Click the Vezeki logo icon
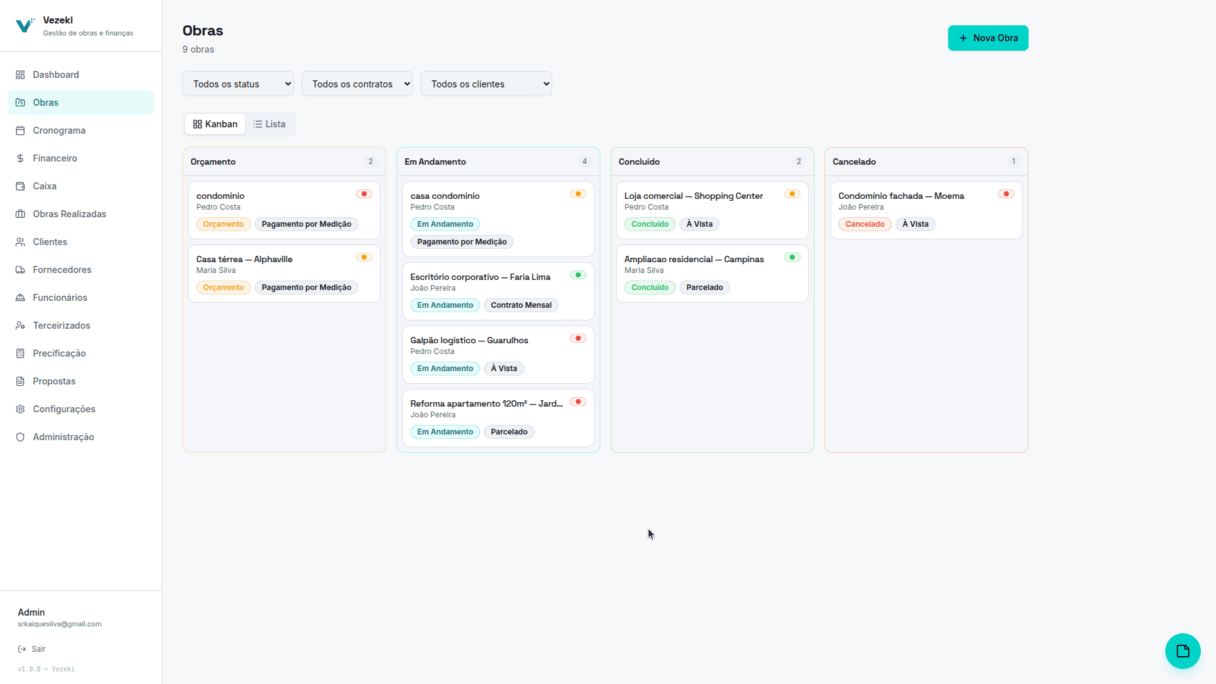Viewport: 1216px width, 684px height. (x=25, y=25)
